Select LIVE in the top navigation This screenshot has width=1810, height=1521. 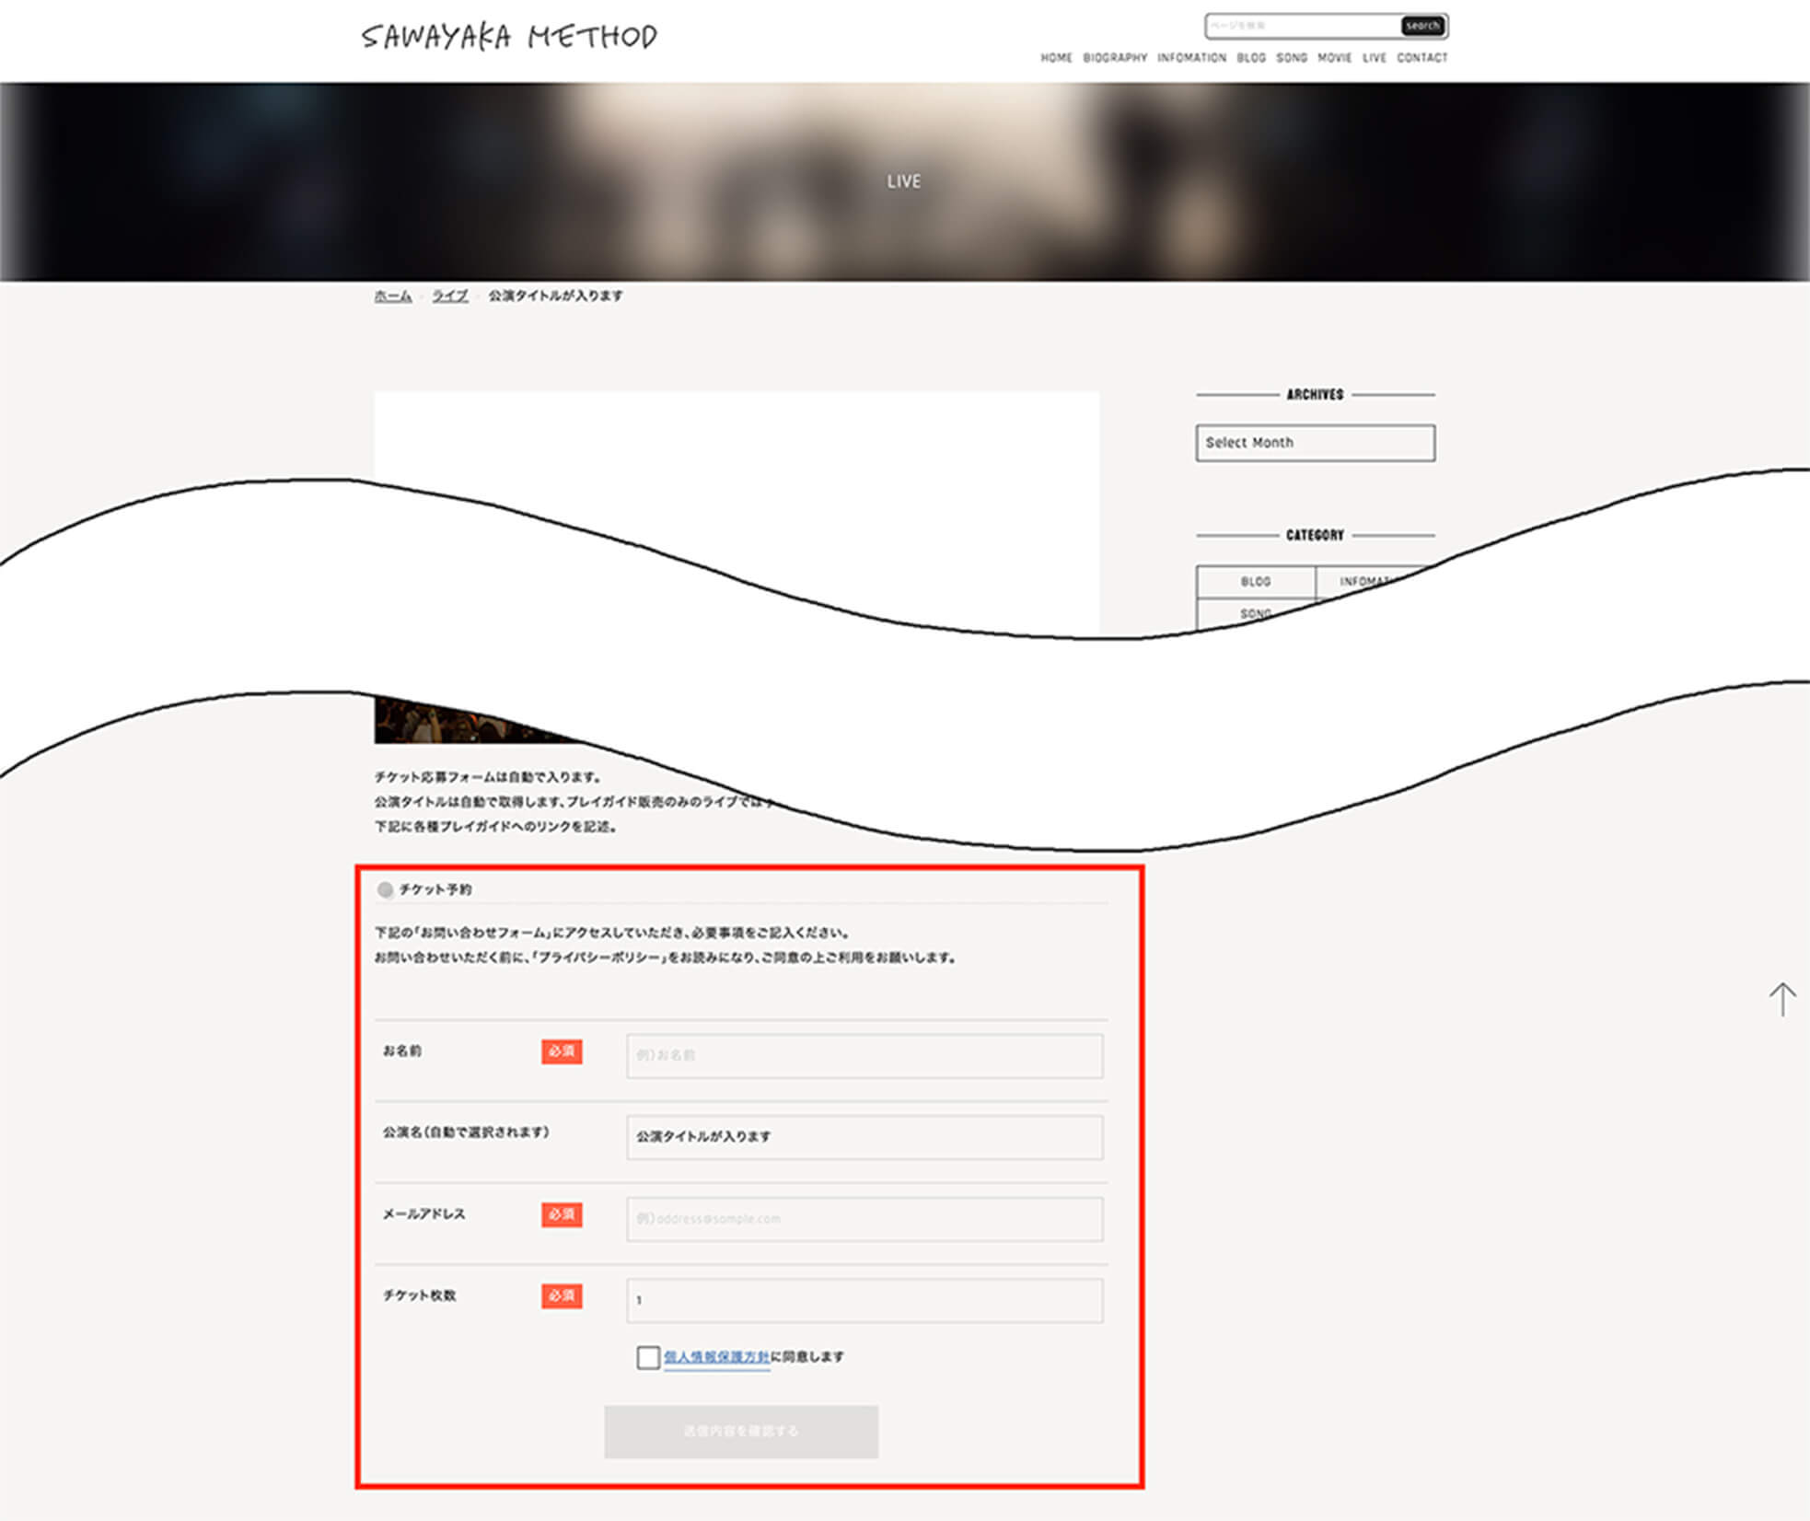pyautogui.click(x=1374, y=58)
